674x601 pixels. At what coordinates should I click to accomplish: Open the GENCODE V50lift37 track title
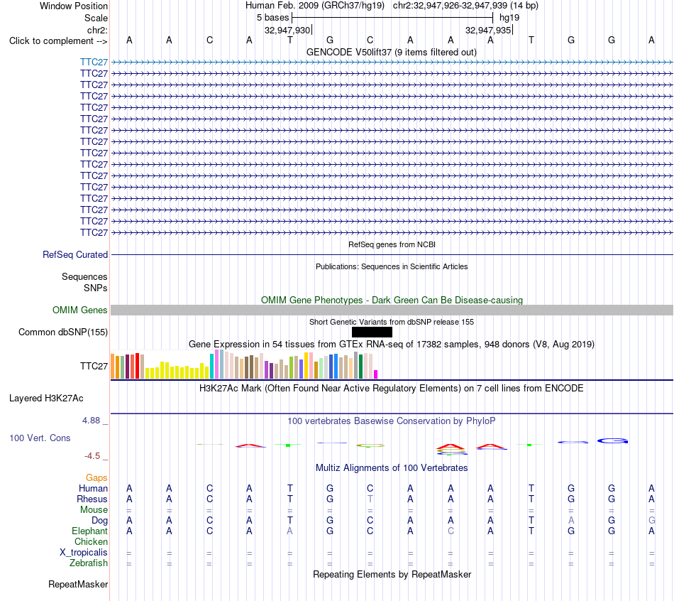point(391,53)
